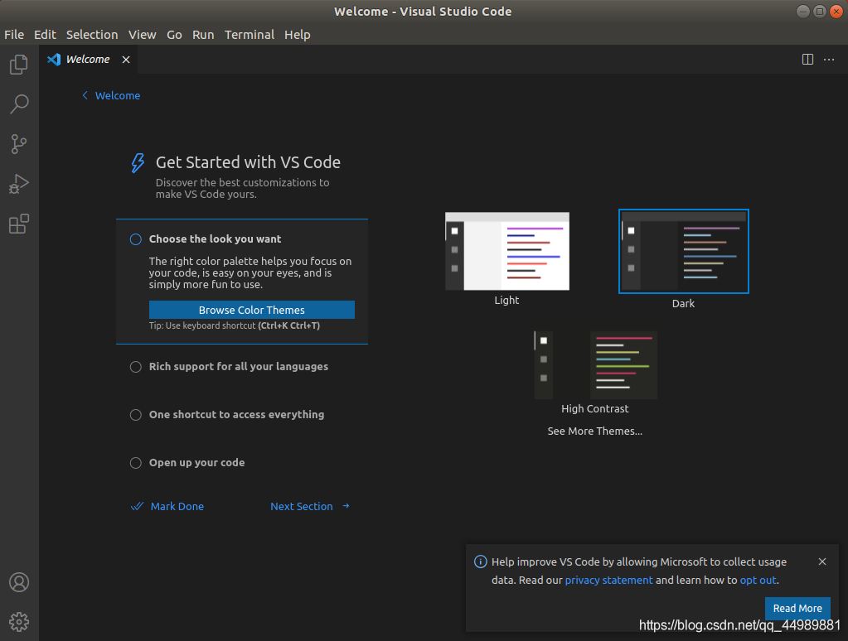Open the File menu
The height and width of the screenshot is (641, 848).
pyautogui.click(x=14, y=35)
